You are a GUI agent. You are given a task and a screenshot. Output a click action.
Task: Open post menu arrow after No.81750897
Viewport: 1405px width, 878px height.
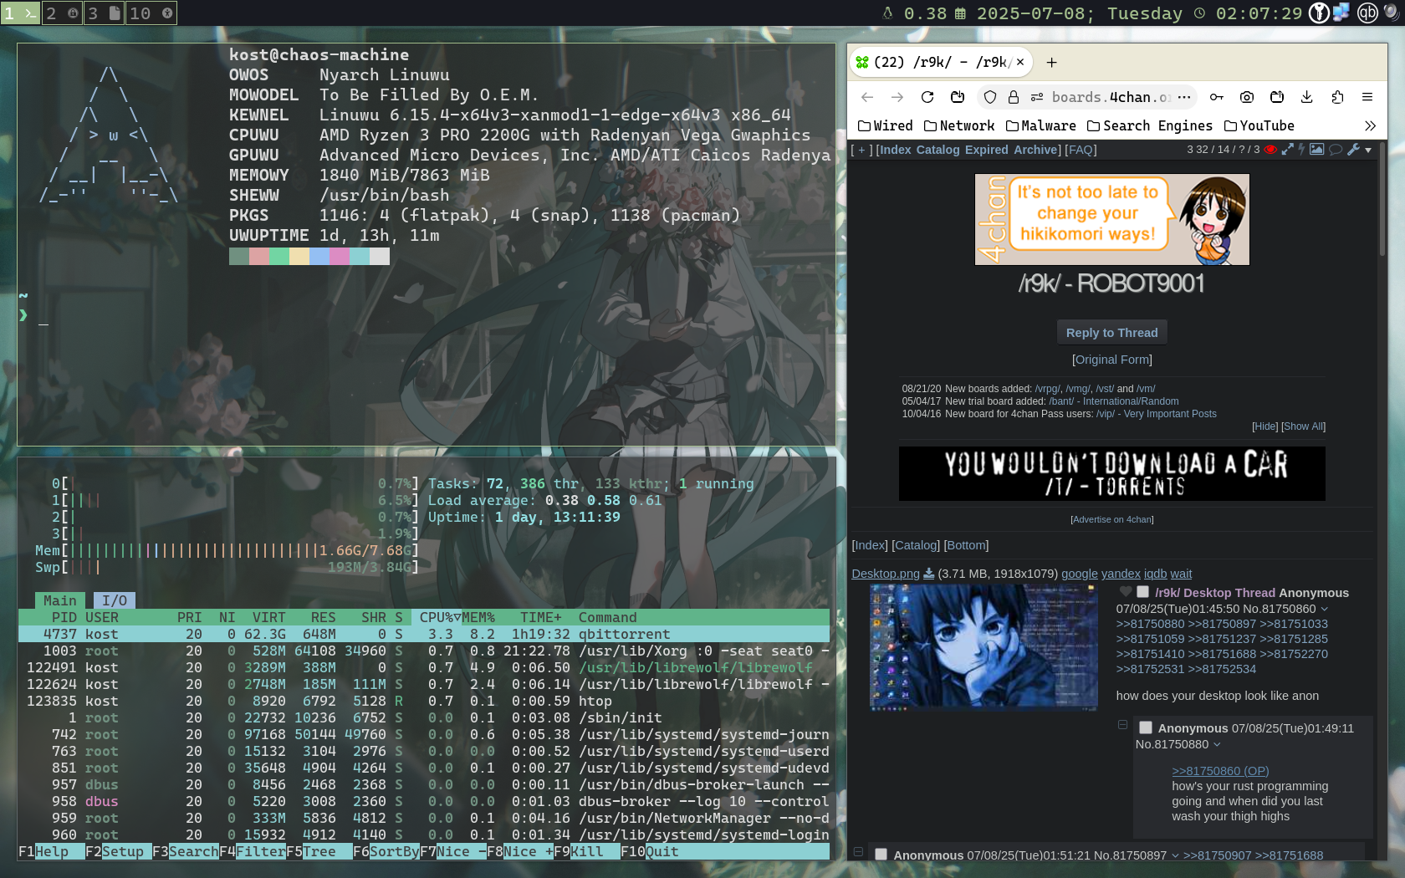[x=1175, y=855]
